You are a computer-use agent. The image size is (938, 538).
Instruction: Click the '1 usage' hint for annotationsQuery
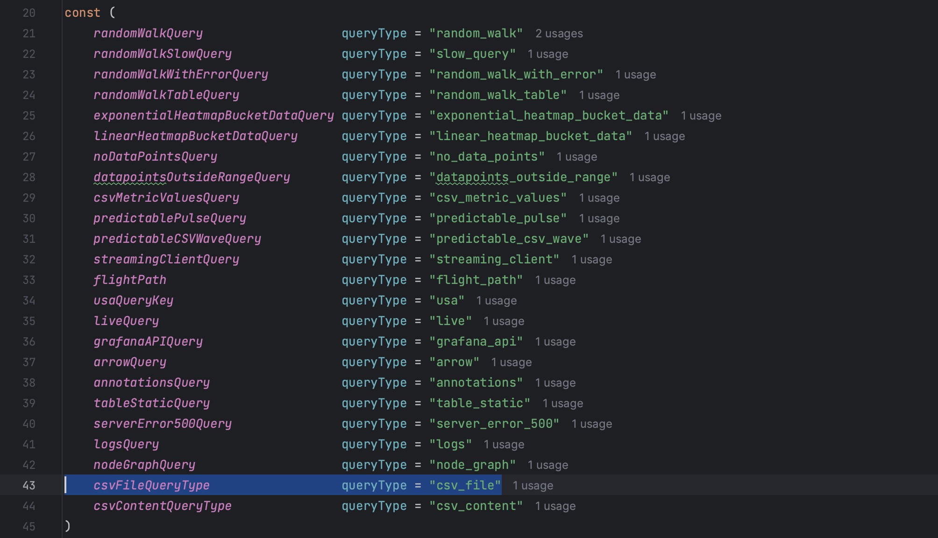555,382
